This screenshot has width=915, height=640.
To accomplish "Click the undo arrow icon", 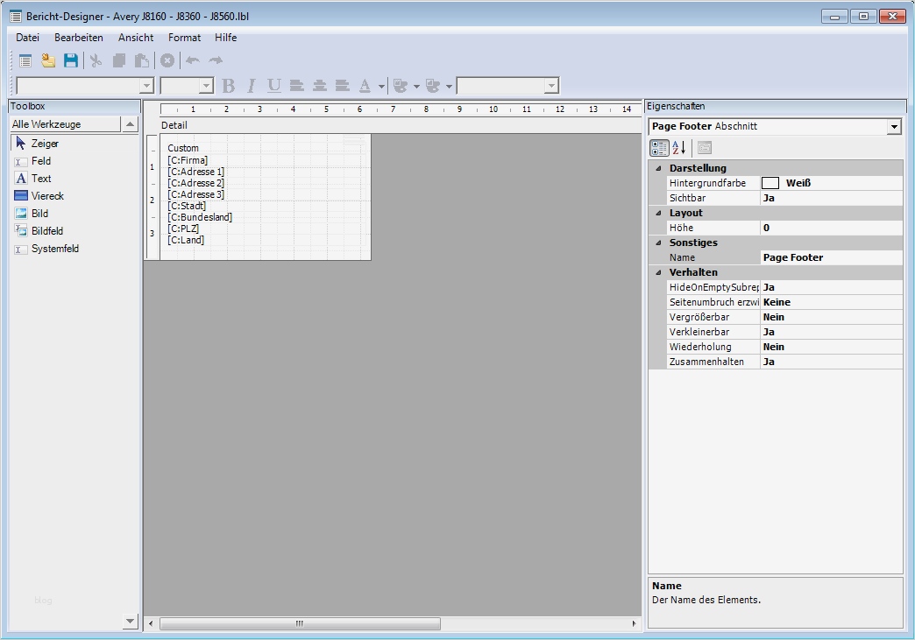I will [x=193, y=60].
